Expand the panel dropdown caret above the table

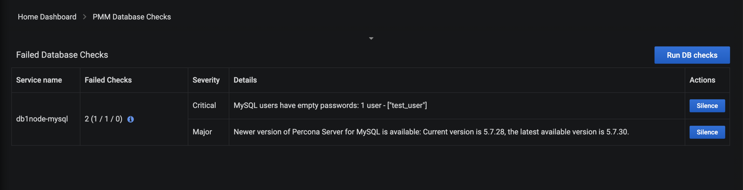pos(371,38)
